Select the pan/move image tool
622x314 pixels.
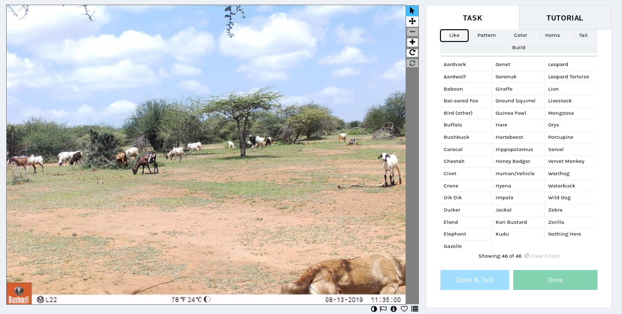tap(412, 22)
